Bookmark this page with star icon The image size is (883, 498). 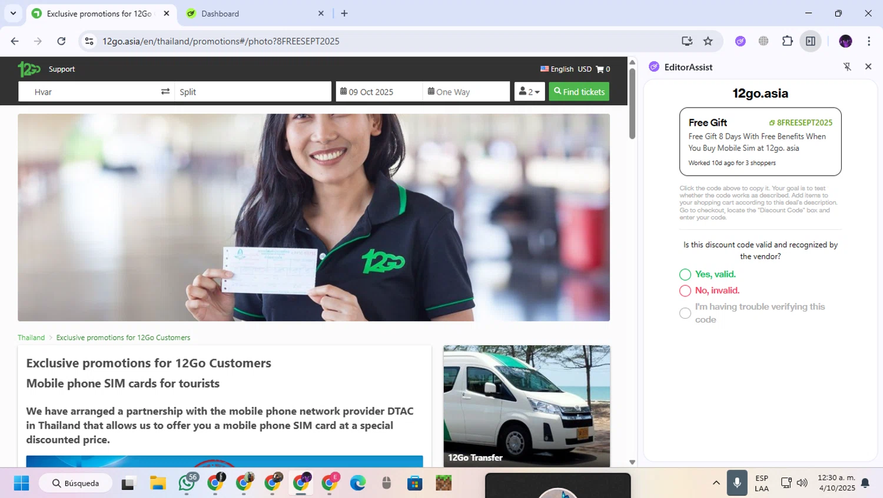pos(708,41)
